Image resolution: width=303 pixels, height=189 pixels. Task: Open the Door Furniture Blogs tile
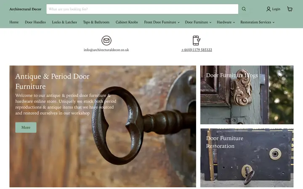click(247, 94)
